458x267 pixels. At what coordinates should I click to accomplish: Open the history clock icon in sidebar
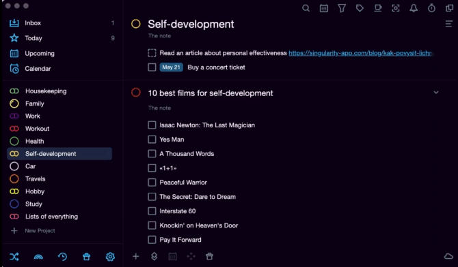[62, 257]
